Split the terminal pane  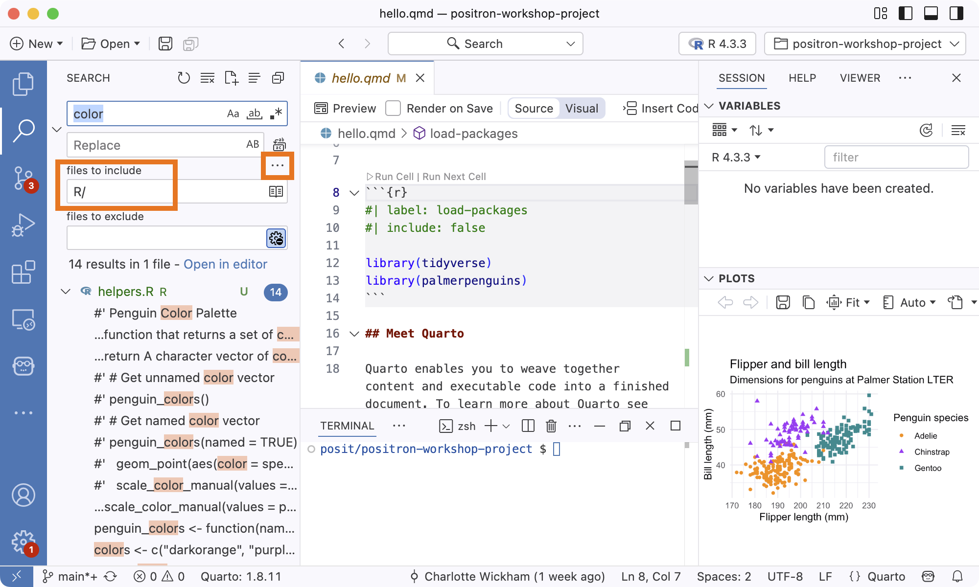[x=528, y=426]
